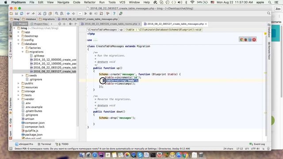The width and height of the screenshot is (283, 159).
Task: Open Spotlight search in macOS menu bar
Action: [270, 2]
